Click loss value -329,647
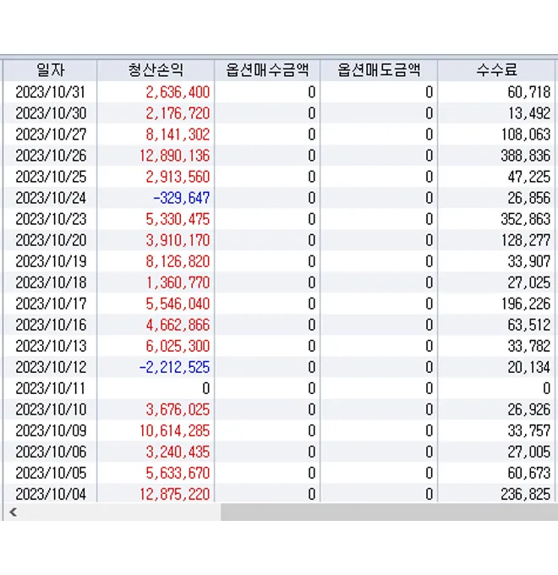Viewport: 558px width, 575px height. pos(182,198)
